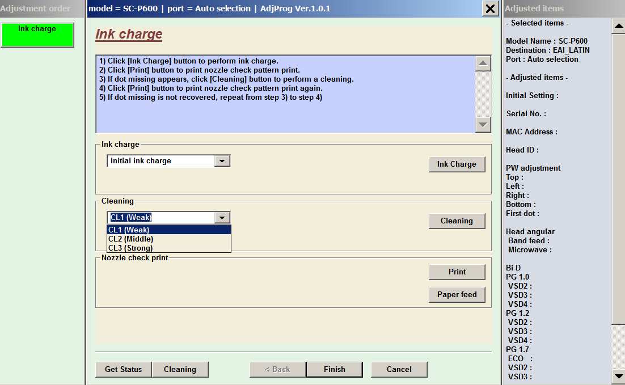Viewport: 625px width, 385px height.
Task: Choose CL2 (Middle) from the list
Action: [168, 239]
